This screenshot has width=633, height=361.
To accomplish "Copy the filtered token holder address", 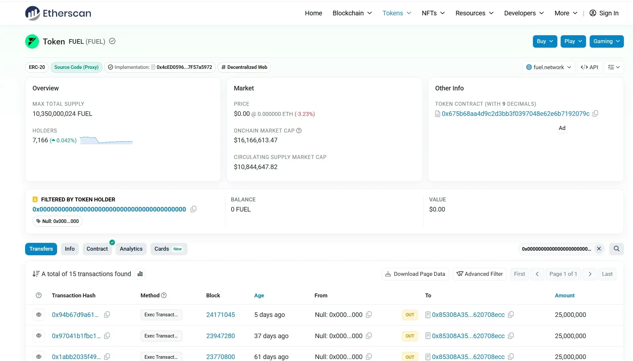I will [x=193, y=209].
